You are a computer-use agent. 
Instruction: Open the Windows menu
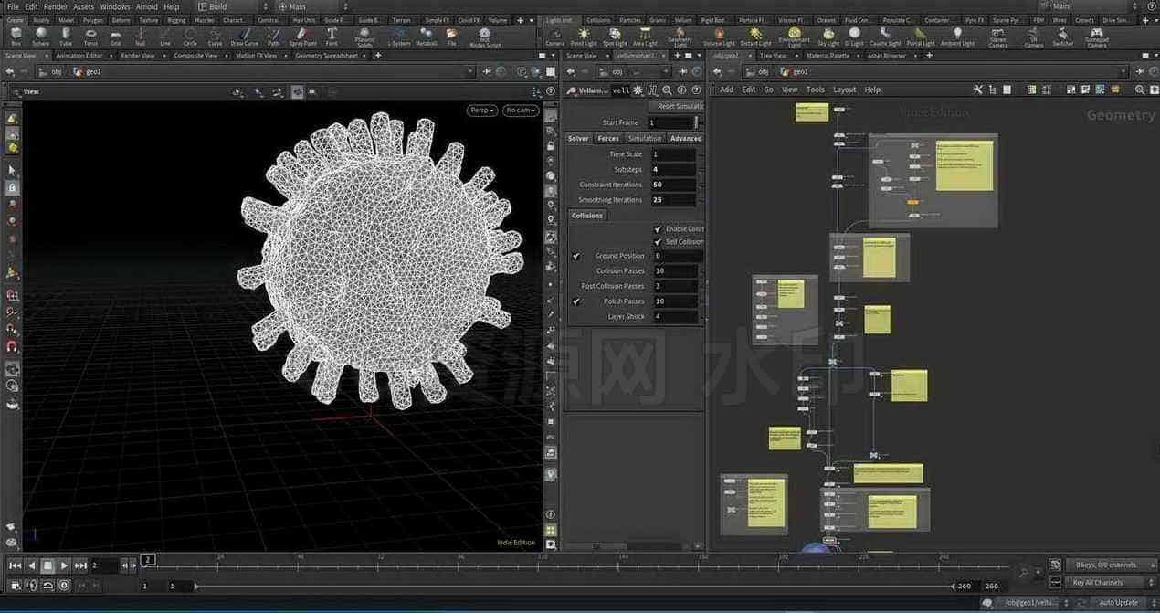(114, 6)
